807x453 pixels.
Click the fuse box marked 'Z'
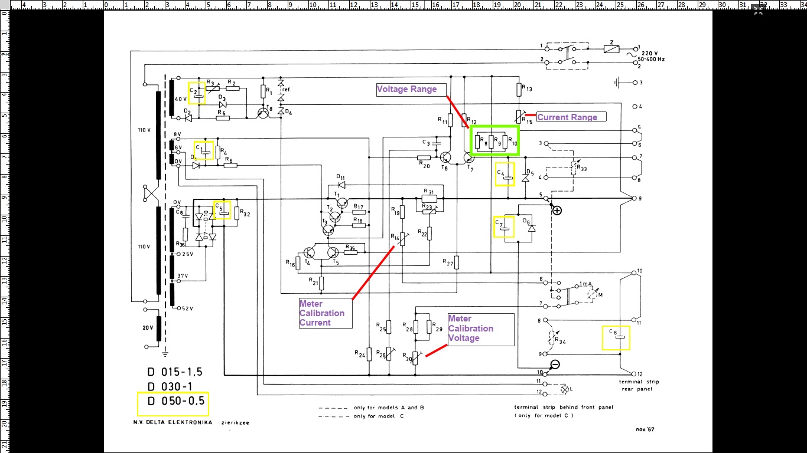tap(611, 50)
